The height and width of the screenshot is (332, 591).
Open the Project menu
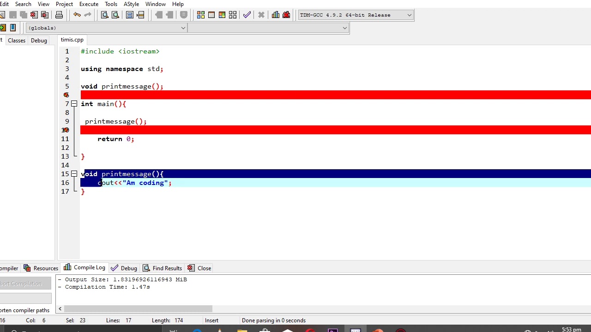(x=64, y=4)
